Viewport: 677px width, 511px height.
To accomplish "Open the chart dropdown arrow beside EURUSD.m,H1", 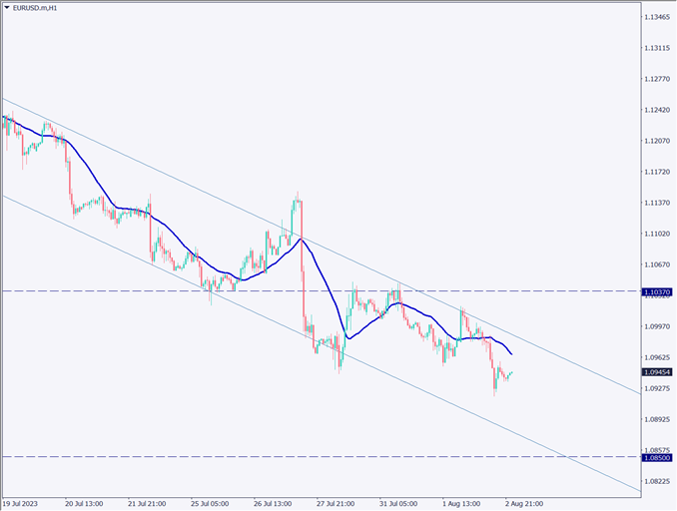I will point(9,8).
